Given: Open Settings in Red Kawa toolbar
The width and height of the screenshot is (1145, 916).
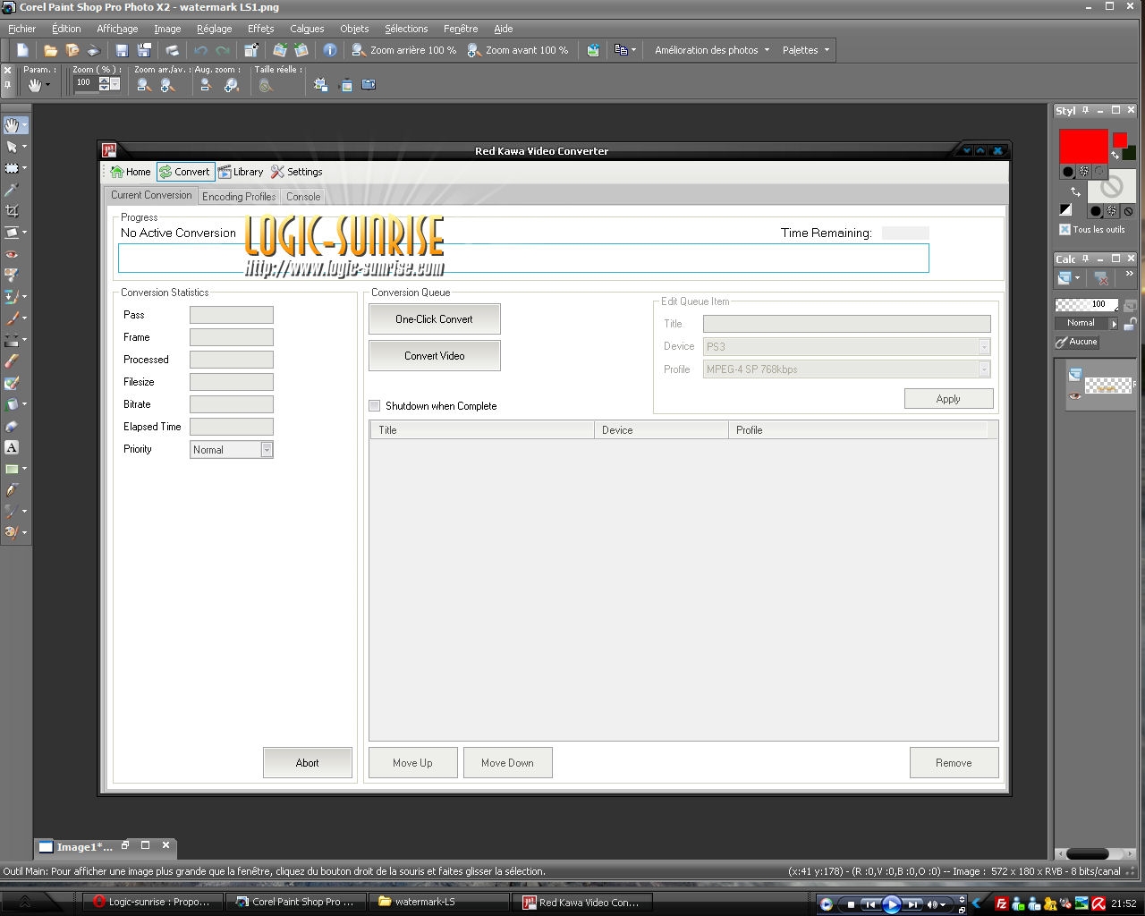Looking at the screenshot, I should (297, 172).
